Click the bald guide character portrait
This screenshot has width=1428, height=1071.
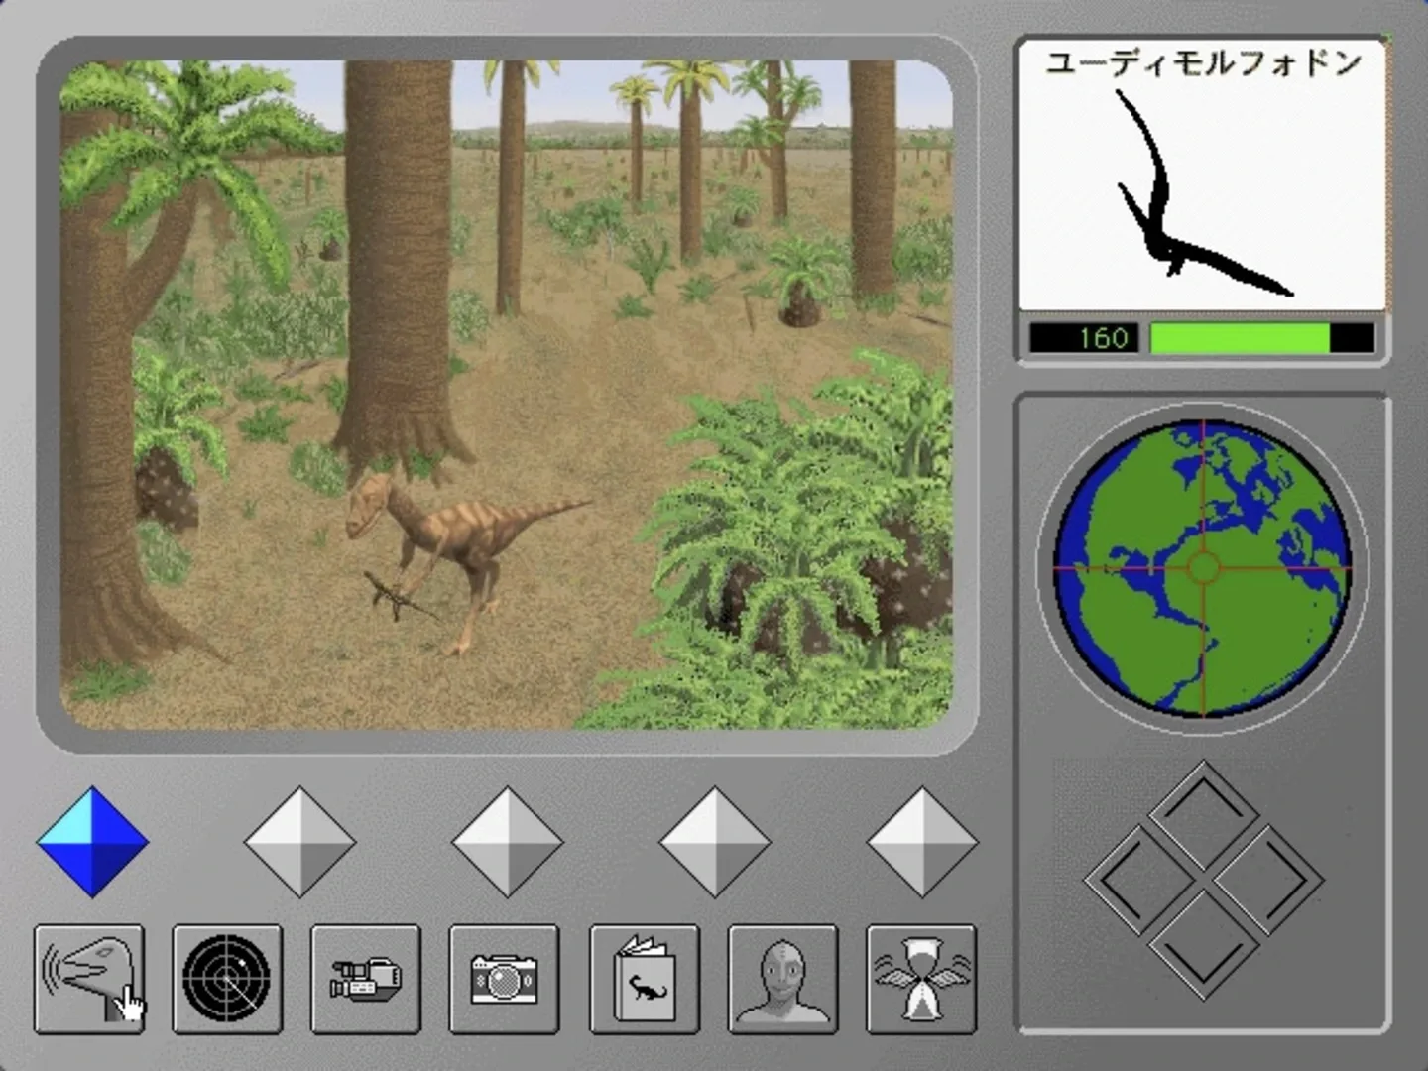click(x=782, y=979)
